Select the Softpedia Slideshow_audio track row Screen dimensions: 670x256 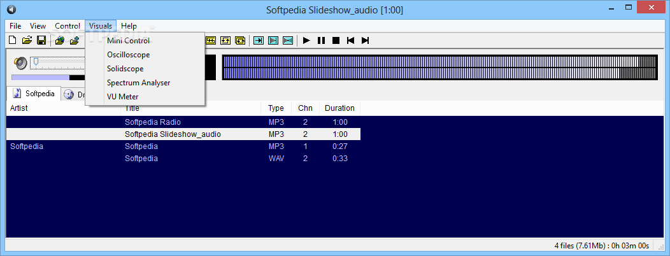tap(183, 134)
